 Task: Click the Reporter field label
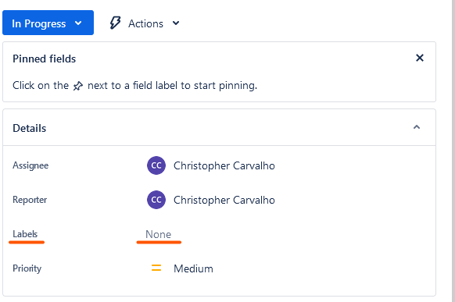[30, 200]
